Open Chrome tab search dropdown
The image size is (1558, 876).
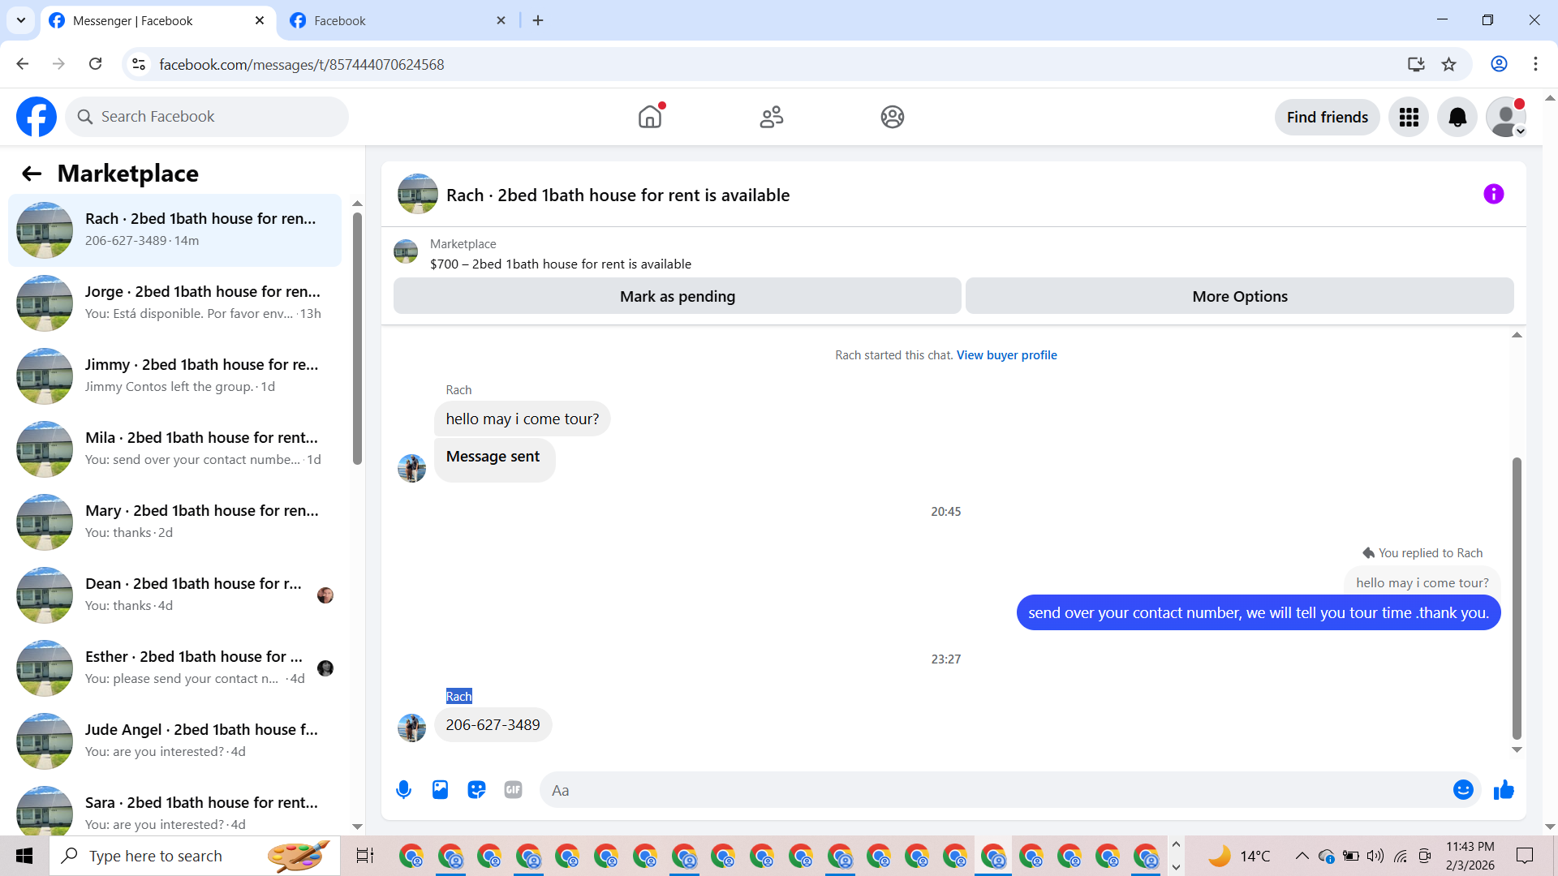[20, 20]
